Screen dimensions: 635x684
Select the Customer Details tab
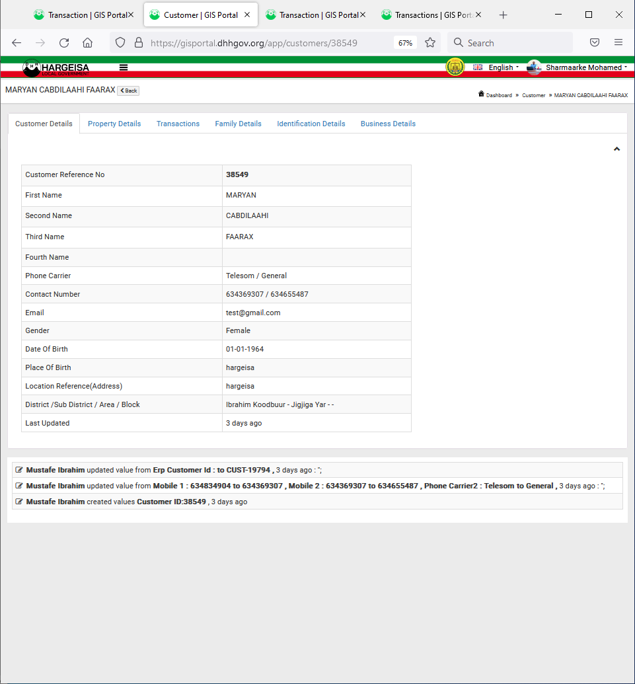44,124
